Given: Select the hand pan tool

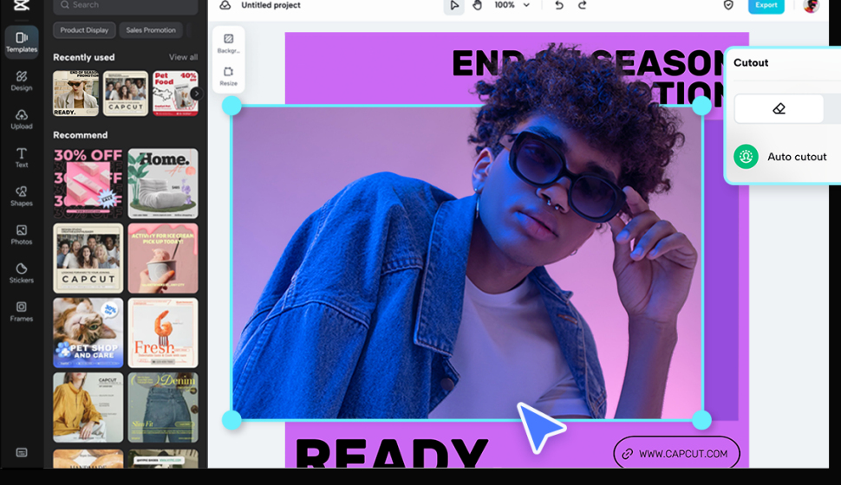Looking at the screenshot, I should tap(477, 5).
